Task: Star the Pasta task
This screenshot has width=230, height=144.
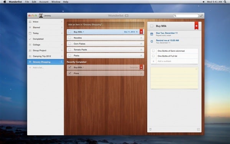Action: pyautogui.click(x=141, y=56)
